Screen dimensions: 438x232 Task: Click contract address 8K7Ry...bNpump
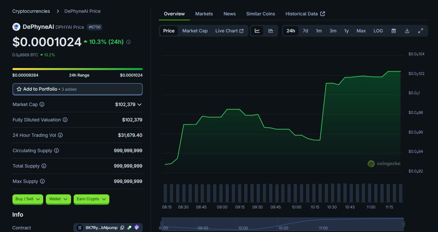(x=101, y=228)
